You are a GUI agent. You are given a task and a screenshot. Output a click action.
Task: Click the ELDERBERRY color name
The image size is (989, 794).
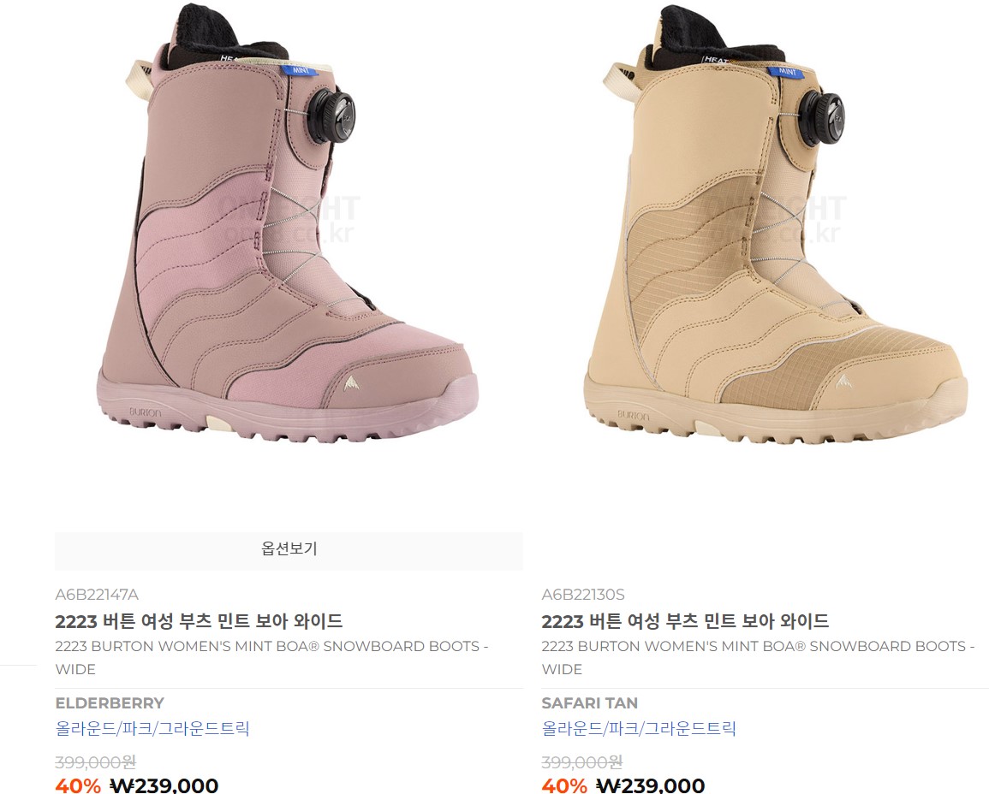click(x=110, y=703)
